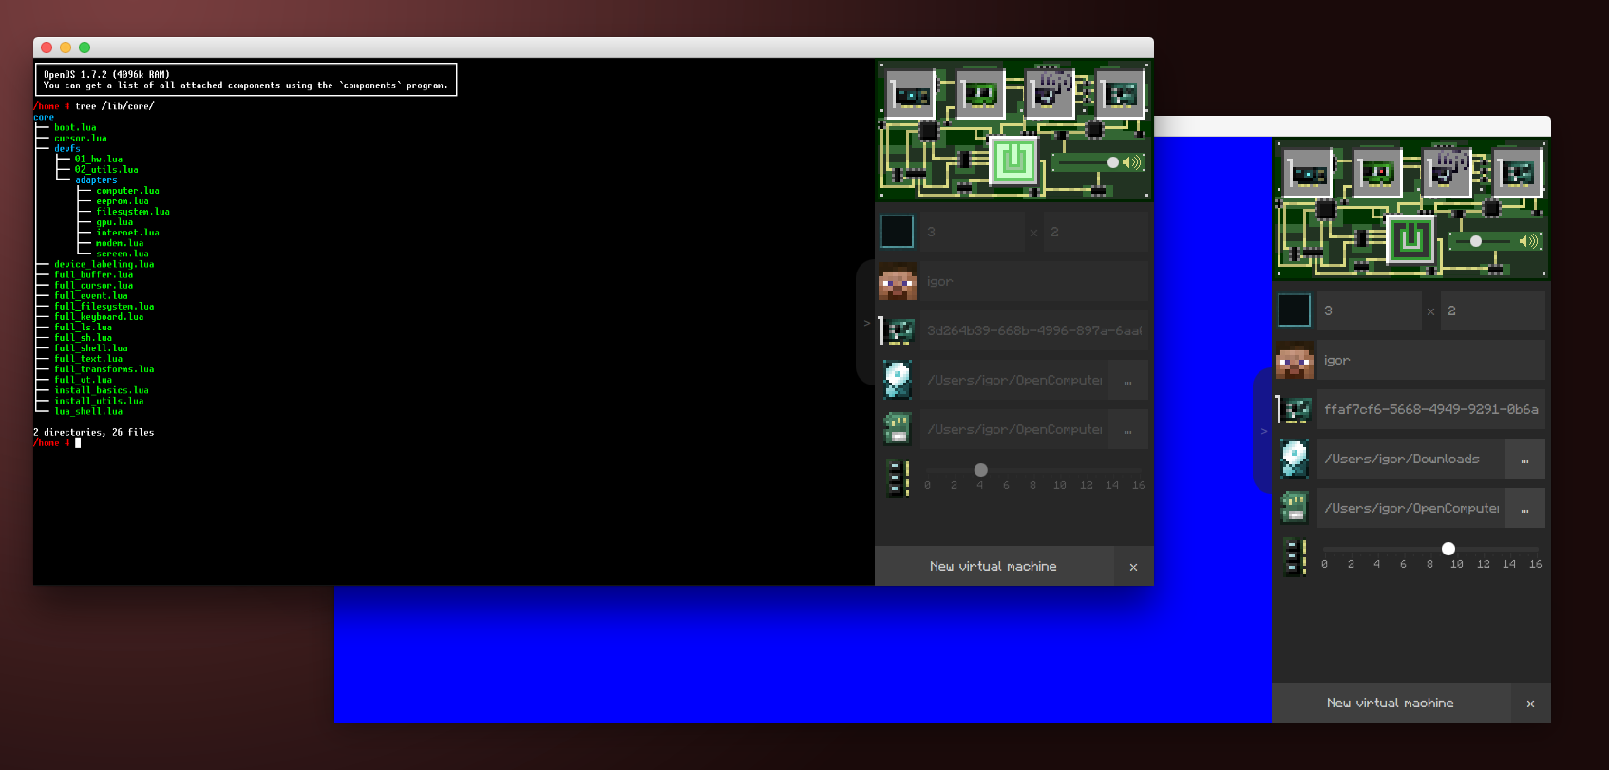Browse for /Users/igor/Downloads path with '...' button
Viewport: 1609px width, 770px height.
click(1525, 459)
